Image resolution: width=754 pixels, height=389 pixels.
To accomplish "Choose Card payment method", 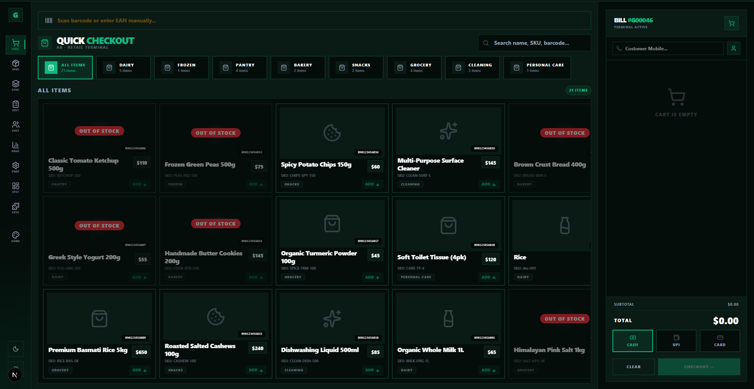I will 720,341.
